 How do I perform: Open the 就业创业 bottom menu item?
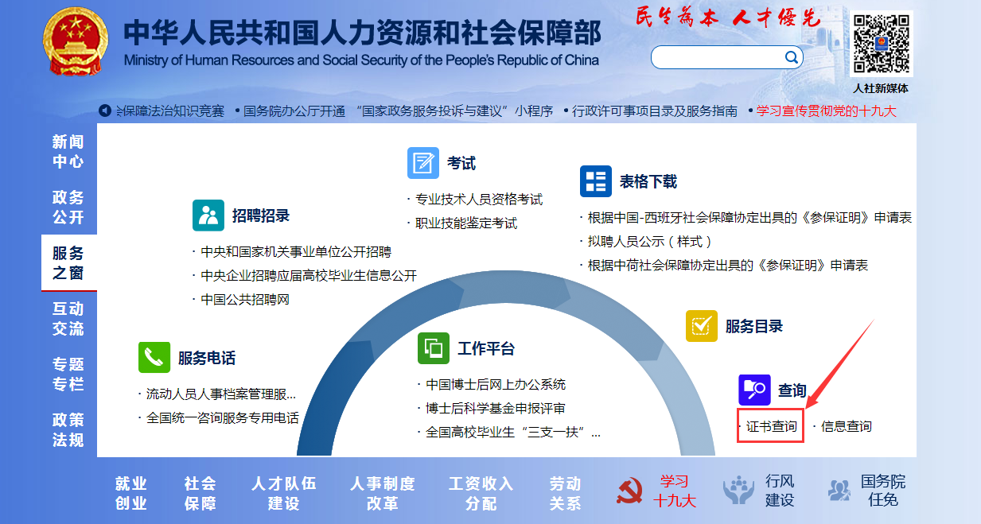tap(131, 493)
